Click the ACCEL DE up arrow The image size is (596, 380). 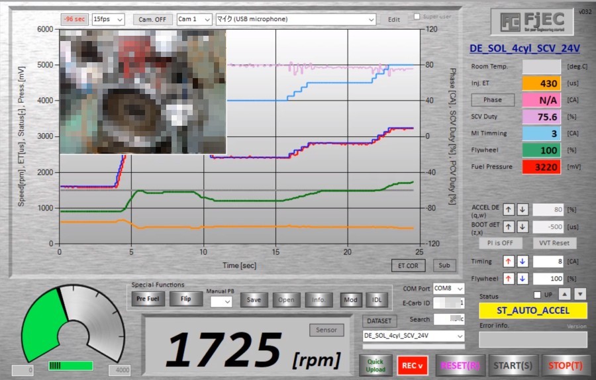pyautogui.click(x=509, y=210)
